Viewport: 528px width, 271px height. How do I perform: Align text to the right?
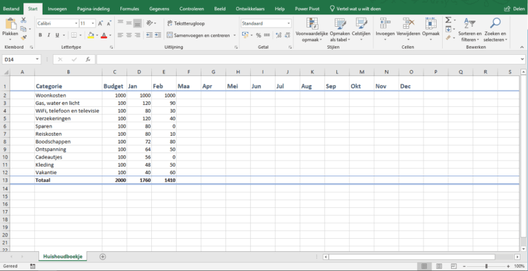[137, 35]
